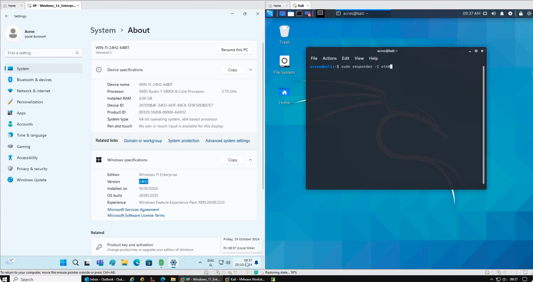Open the File menu in Kali terminal
Screen dimensions: 533x282
point(314,58)
